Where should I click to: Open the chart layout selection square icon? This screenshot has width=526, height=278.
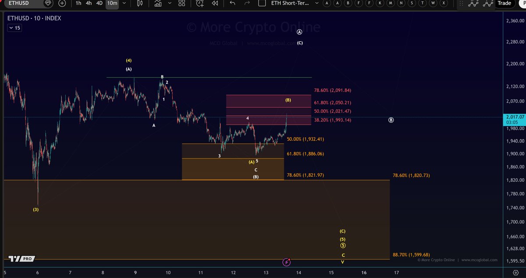point(262,3)
